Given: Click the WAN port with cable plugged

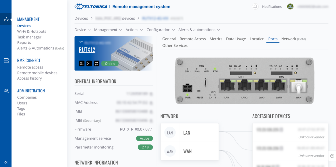Looking at the screenshot, I should 299,87.
